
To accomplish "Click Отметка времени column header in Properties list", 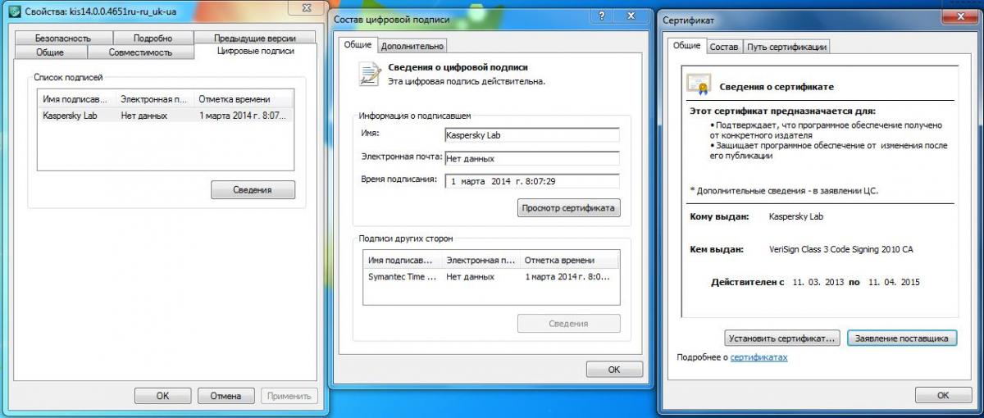I will [x=244, y=99].
